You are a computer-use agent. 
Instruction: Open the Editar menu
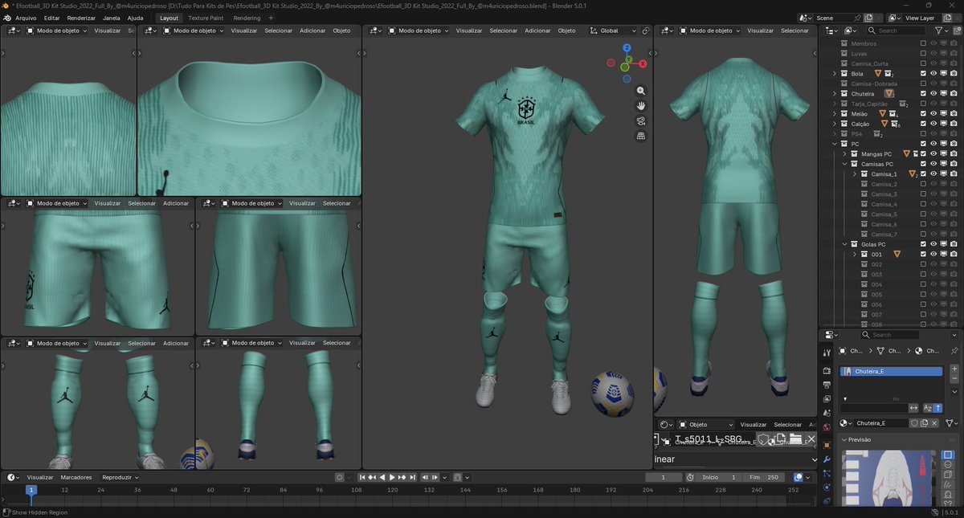pyautogui.click(x=51, y=18)
